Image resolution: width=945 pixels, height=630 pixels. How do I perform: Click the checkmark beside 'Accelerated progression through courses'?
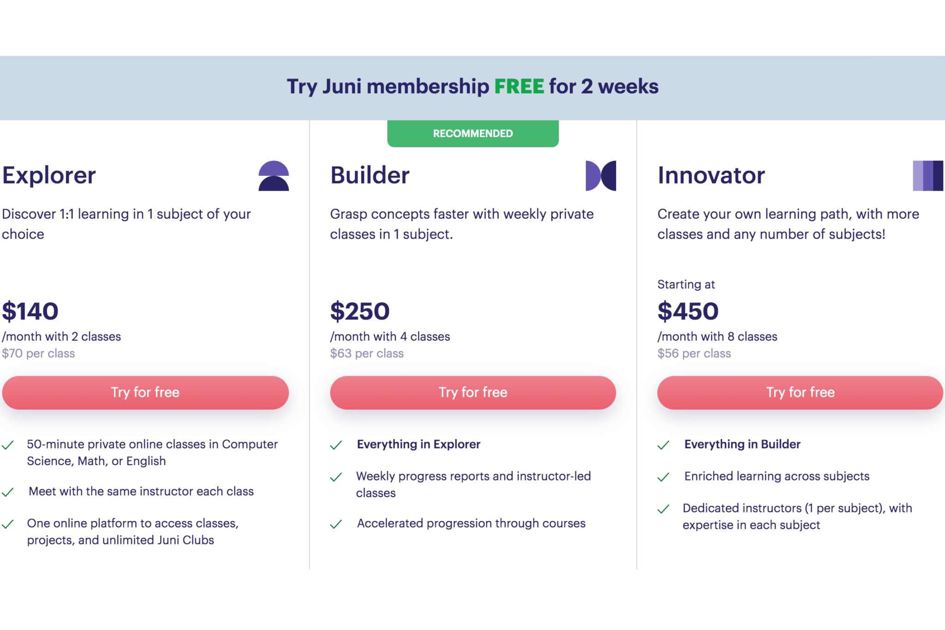[336, 524]
